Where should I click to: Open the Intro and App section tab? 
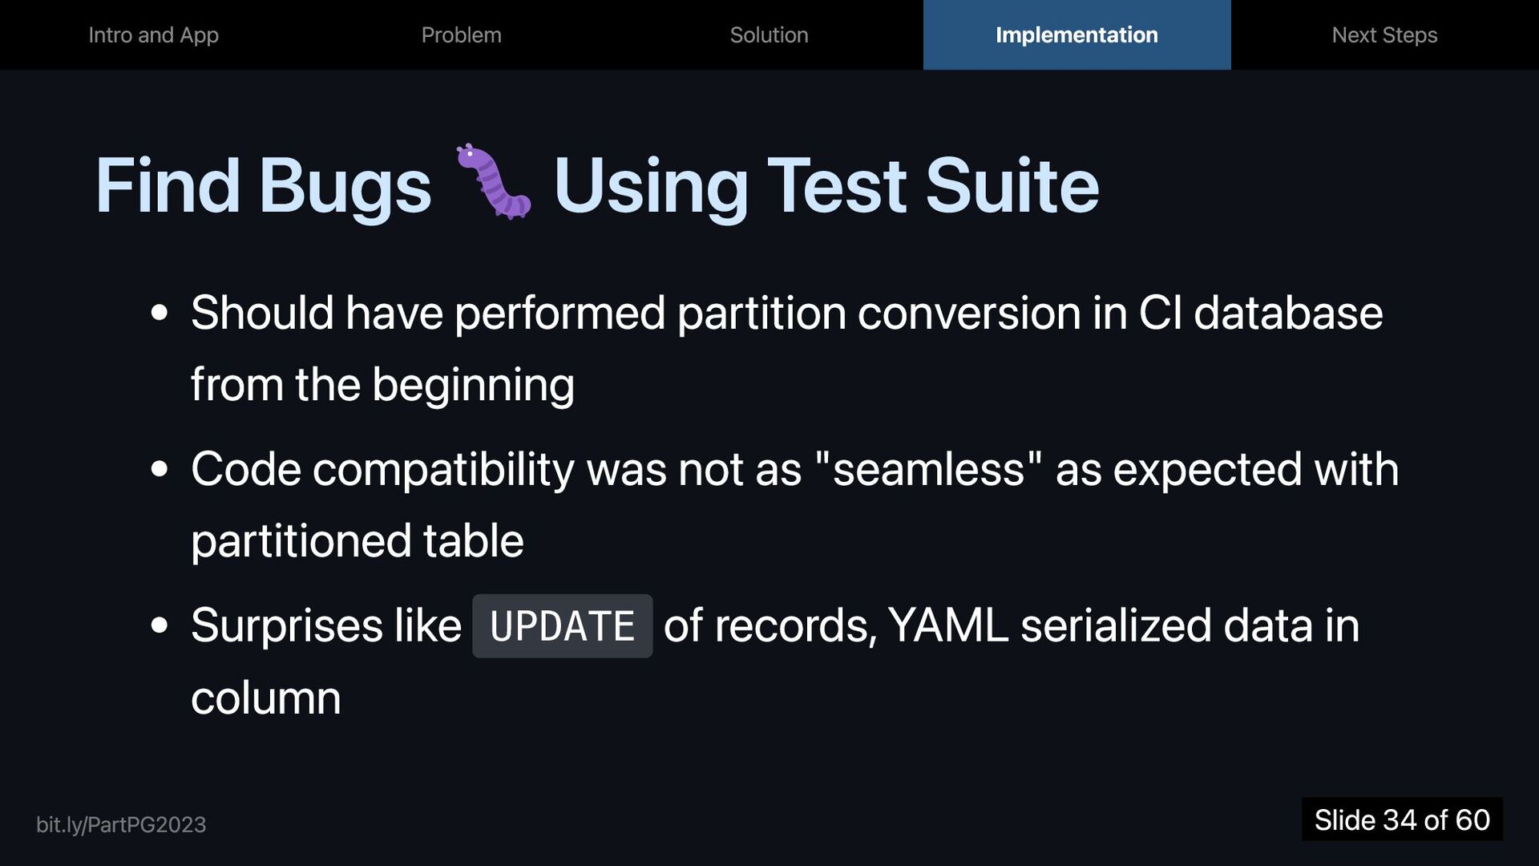[x=153, y=34]
